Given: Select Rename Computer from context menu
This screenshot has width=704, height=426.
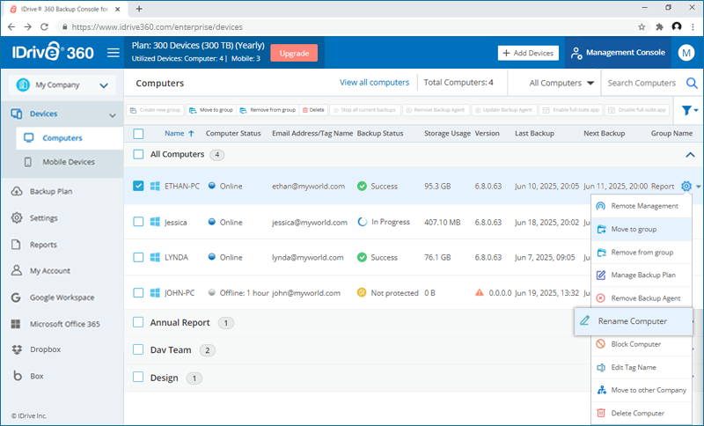Looking at the screenshot, I should [x=632, y=321].
